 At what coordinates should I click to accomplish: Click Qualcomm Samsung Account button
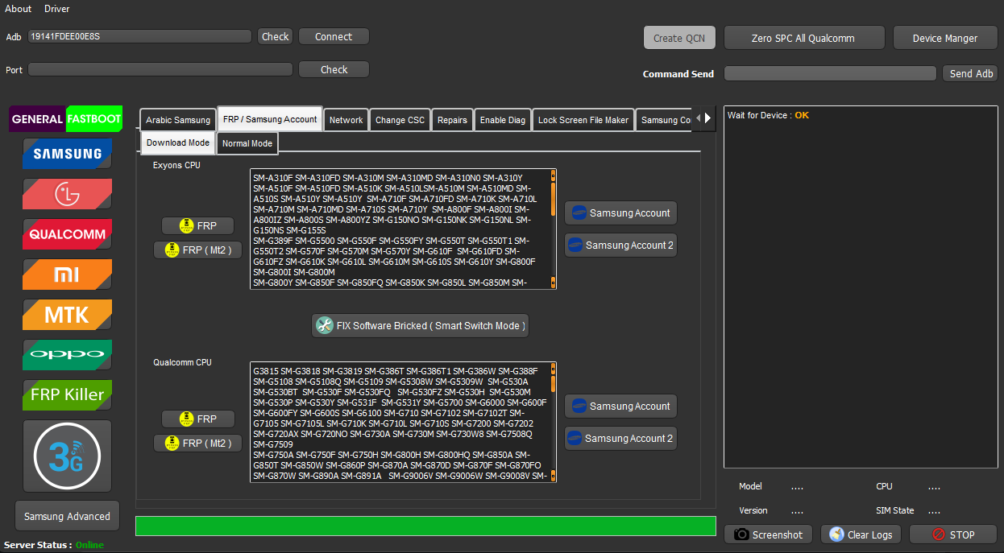[x=620, y=406]
